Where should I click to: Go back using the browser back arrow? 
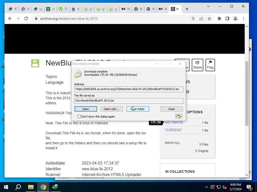(x=10, y=18)
